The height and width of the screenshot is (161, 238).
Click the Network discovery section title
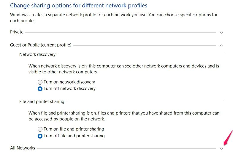click(x=37, y=54)
